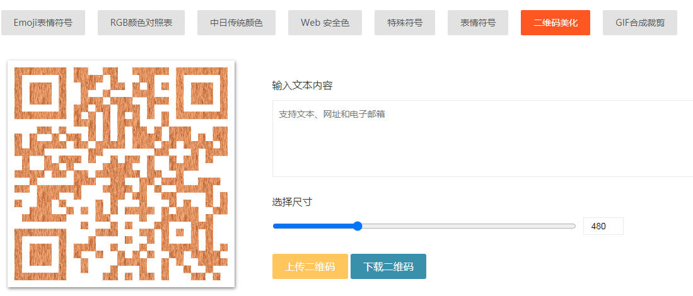Open the Emoji表情符号 tab
Image resolution: width=693 pixels, height=296 pixels.
tap(43, 23)
